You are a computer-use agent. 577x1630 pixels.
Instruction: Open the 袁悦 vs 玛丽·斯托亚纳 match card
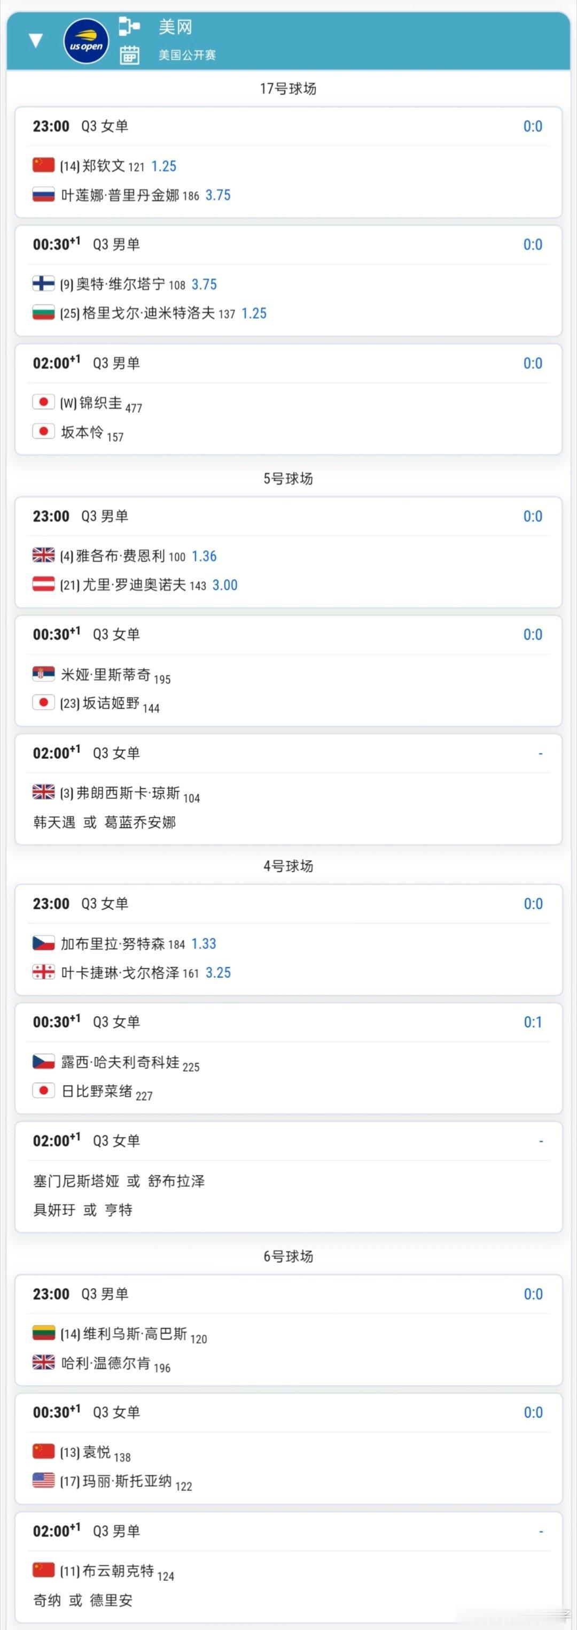(x=288, y=1449)
